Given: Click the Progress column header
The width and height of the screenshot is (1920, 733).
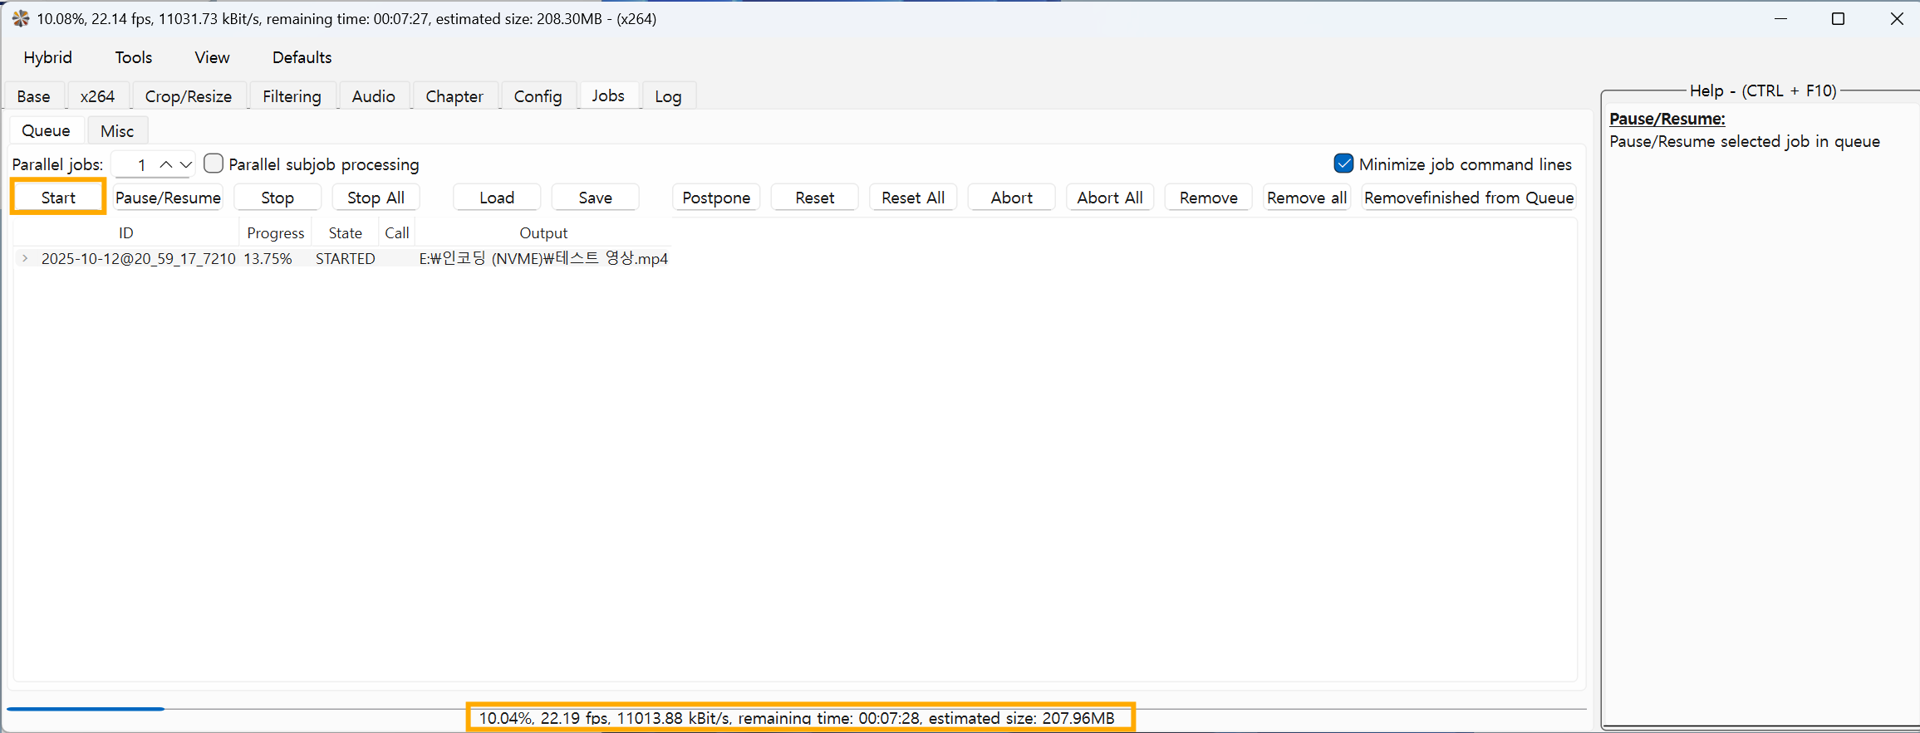Looking at the screenshot, I should click(276, 233).
